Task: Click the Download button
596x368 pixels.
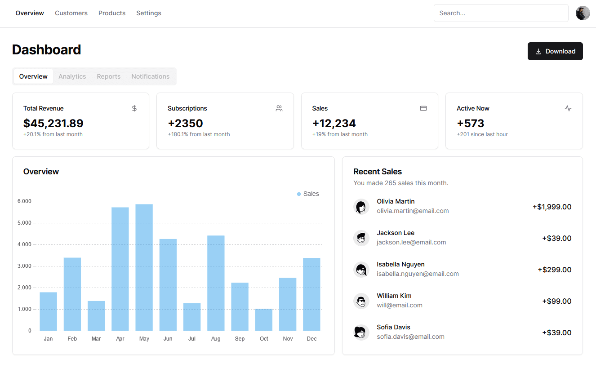Action: pyautogui.click(x=555, y=51)
